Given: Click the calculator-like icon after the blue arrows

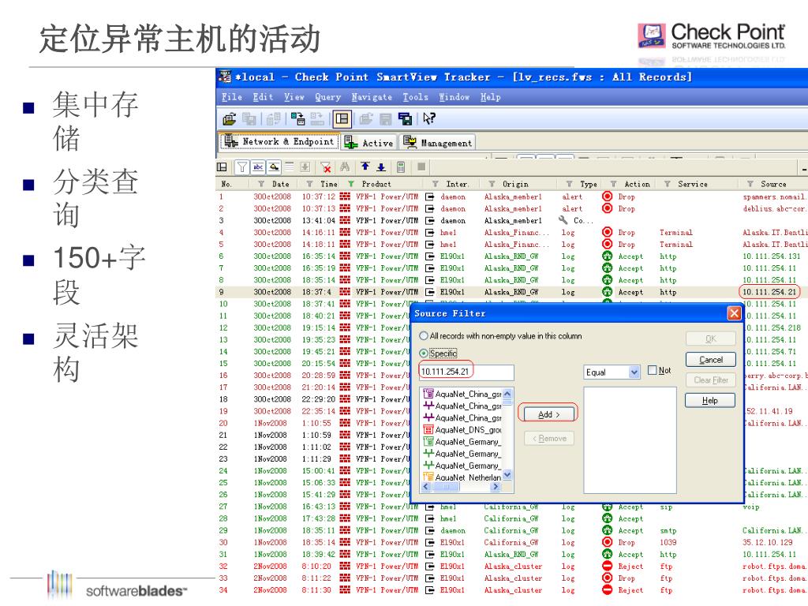Looking at the screenshot, I should tap(401, 167).
